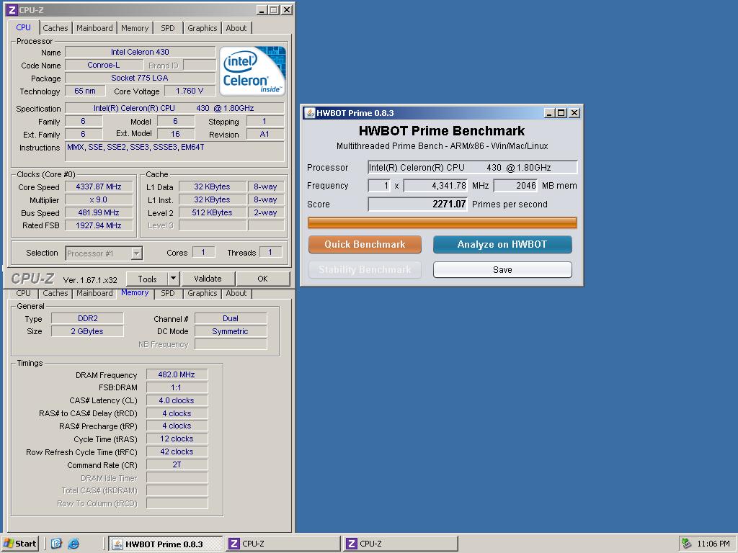This screenshot has width=738, height=553.
Task: Click the 2046 MB mem field
Action: tap(515, 186)
